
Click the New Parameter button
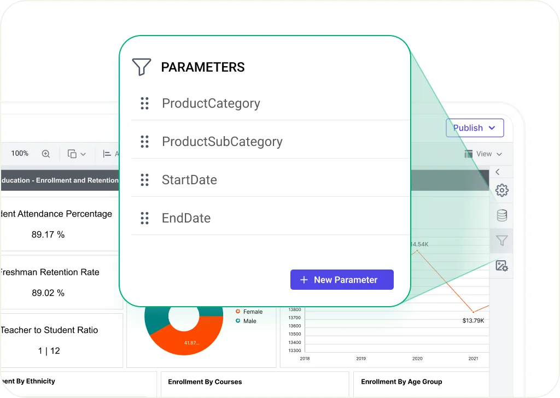pyautogui.click(x=342, y=279)
